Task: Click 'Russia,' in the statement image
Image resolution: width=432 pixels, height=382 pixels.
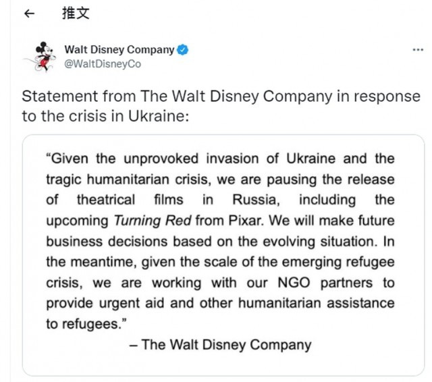Action: click(256, 200)
